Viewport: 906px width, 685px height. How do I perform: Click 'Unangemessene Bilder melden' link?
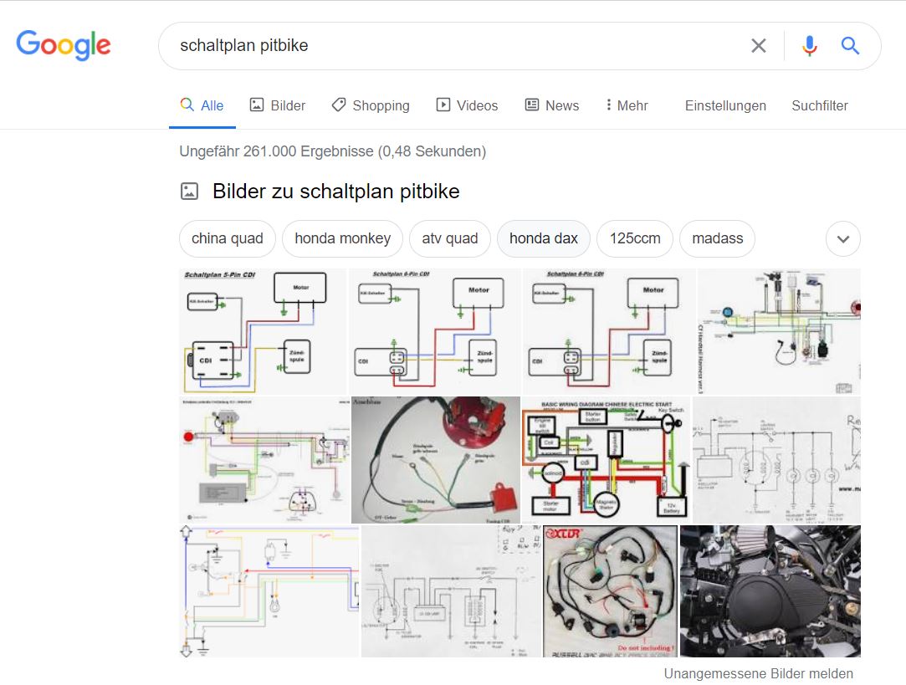coord(758,673)
